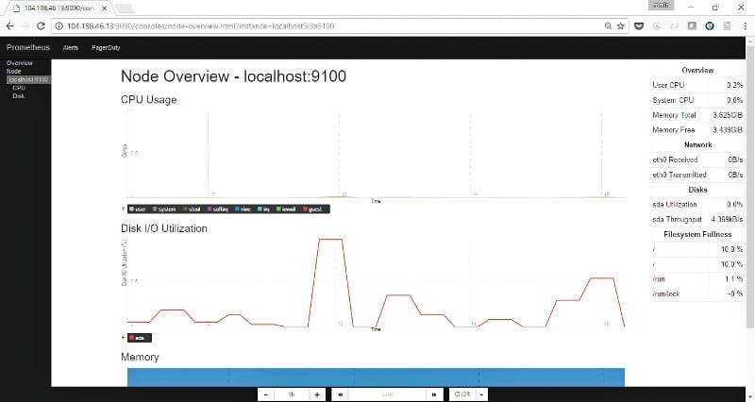Toggle the user series in CPU legend
The width and height of the screenshot is (755, 402).
pyautogui.click(x=137, y=209)
